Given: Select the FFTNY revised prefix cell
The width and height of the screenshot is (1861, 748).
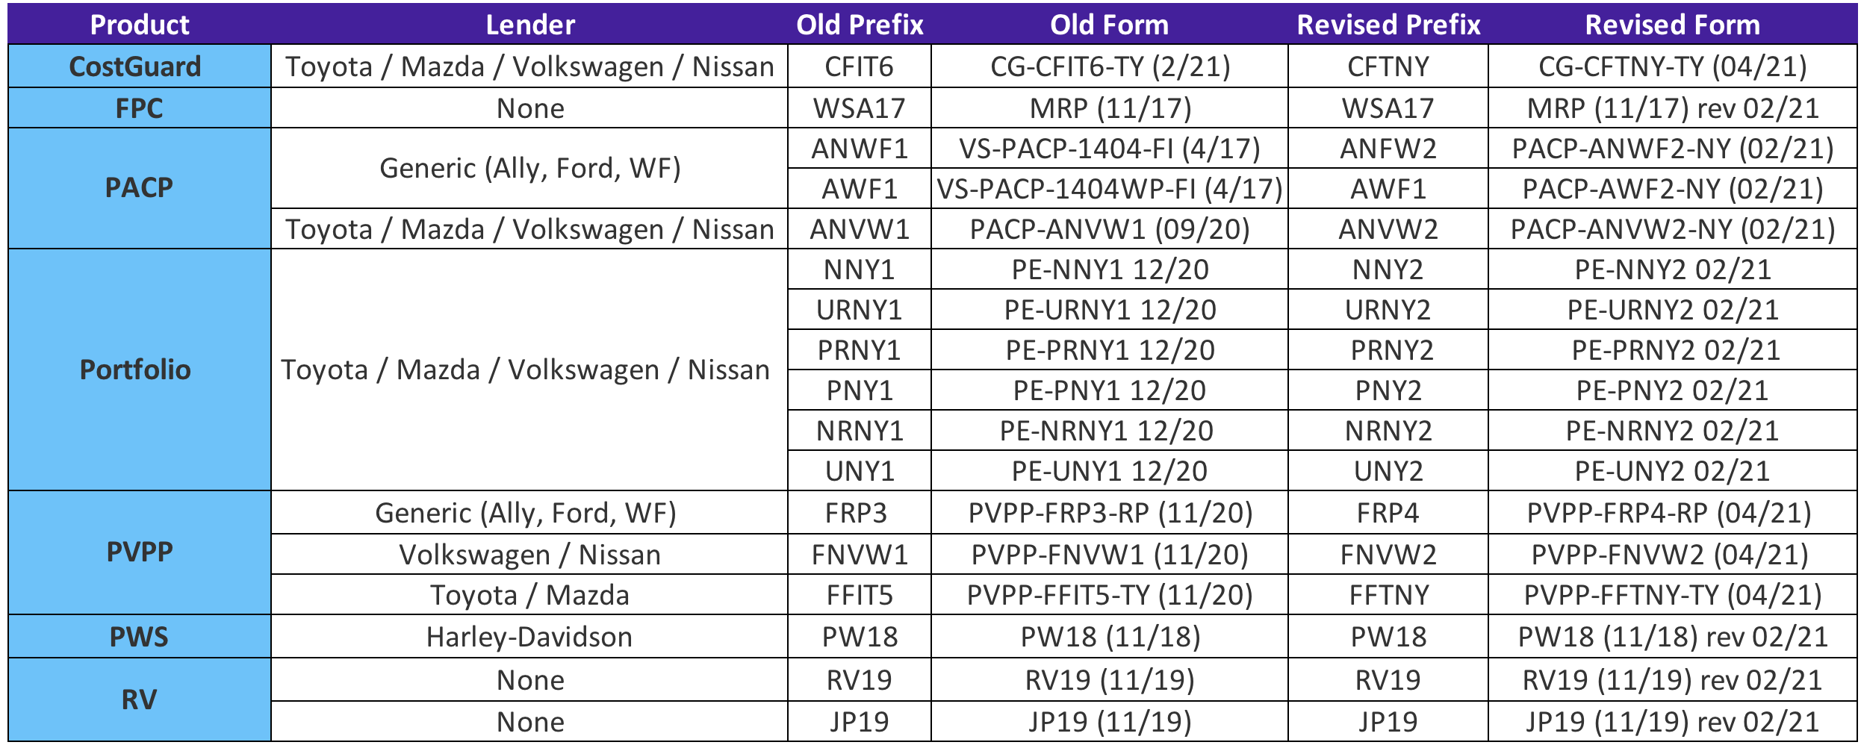Looking at the screenshot, I should pos(1388,595).
